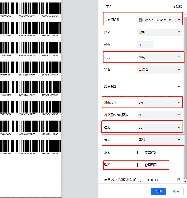187x198 pixels.
Task: Click the 打印 dialog title
Action: (x=108, y=7)
